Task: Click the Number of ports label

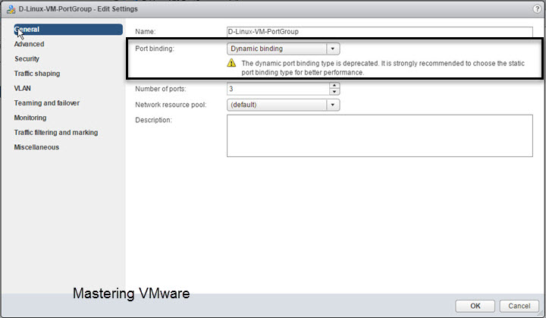Action: (x=161, y=89)
